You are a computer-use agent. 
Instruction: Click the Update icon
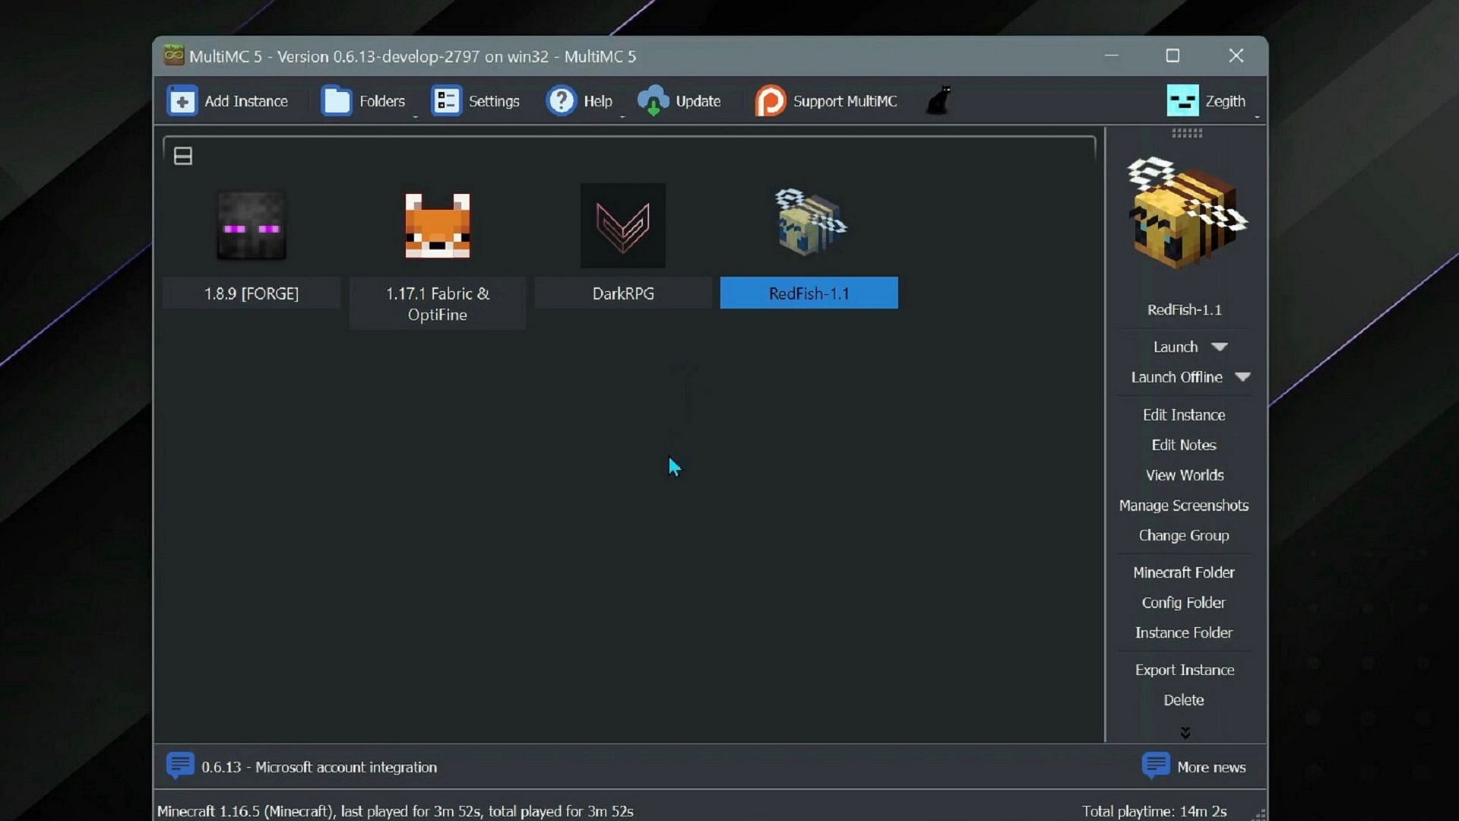coord(654,100)
